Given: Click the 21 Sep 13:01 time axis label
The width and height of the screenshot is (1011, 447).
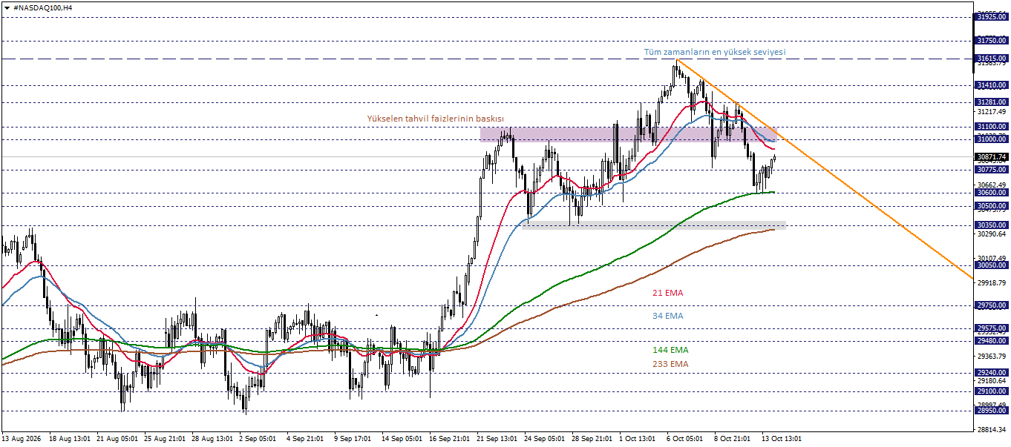Looking at the screenshot, I should pos(497,439).
